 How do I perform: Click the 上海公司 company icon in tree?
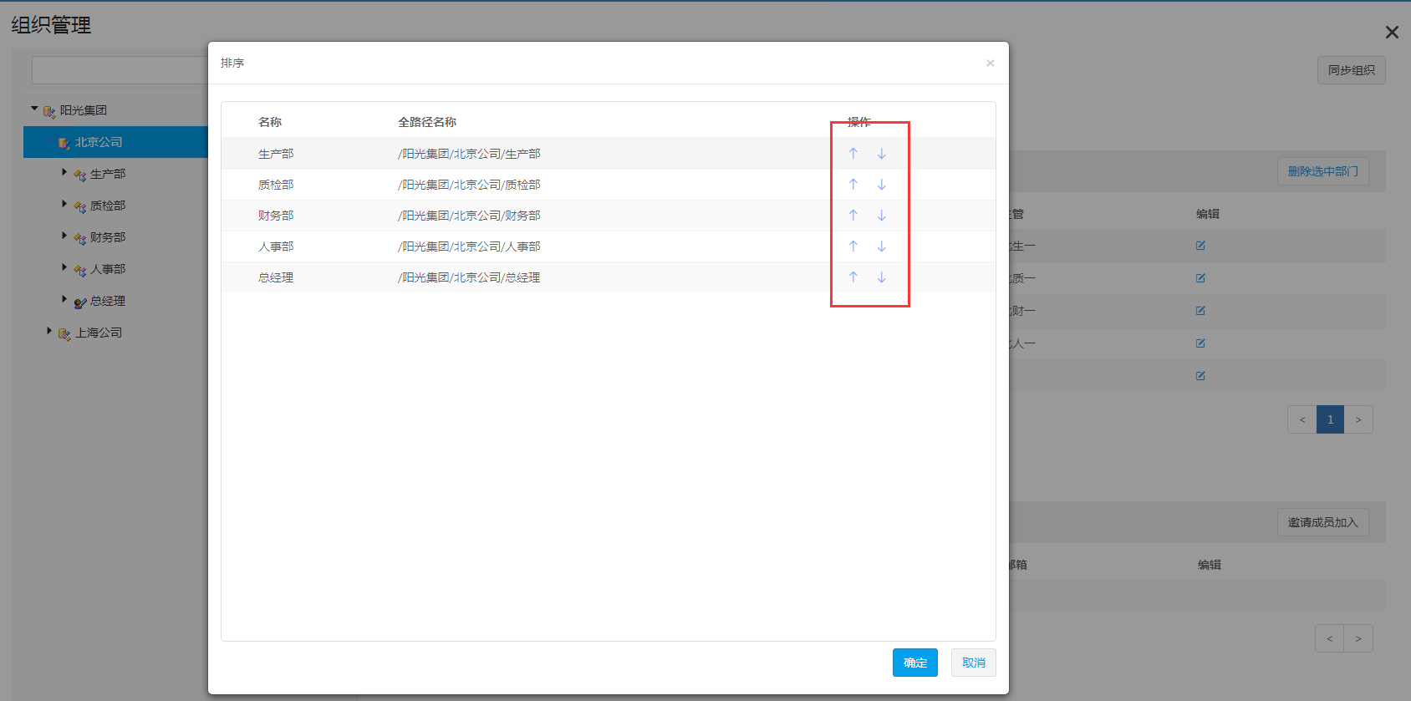pos(64,334)
